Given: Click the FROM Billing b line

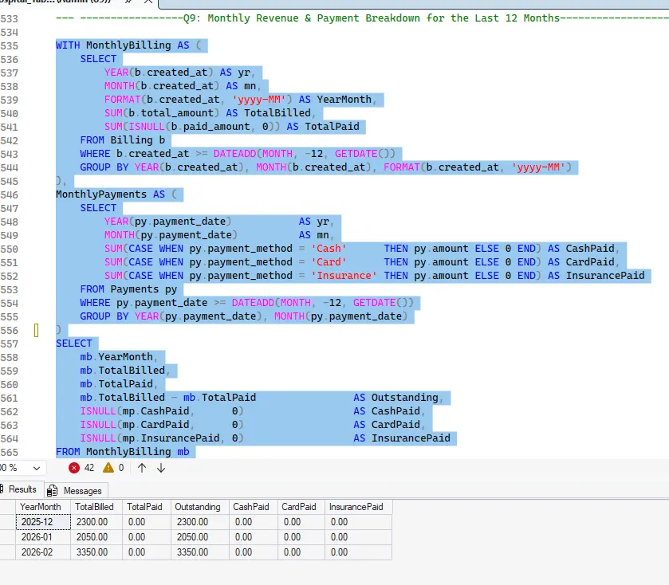Looking at the screenshot, I should click(123, 140).
